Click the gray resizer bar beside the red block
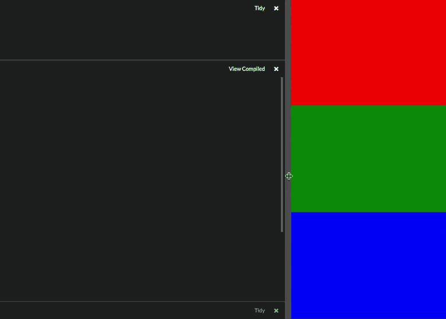The image size is (446, 319). (288, 53)
